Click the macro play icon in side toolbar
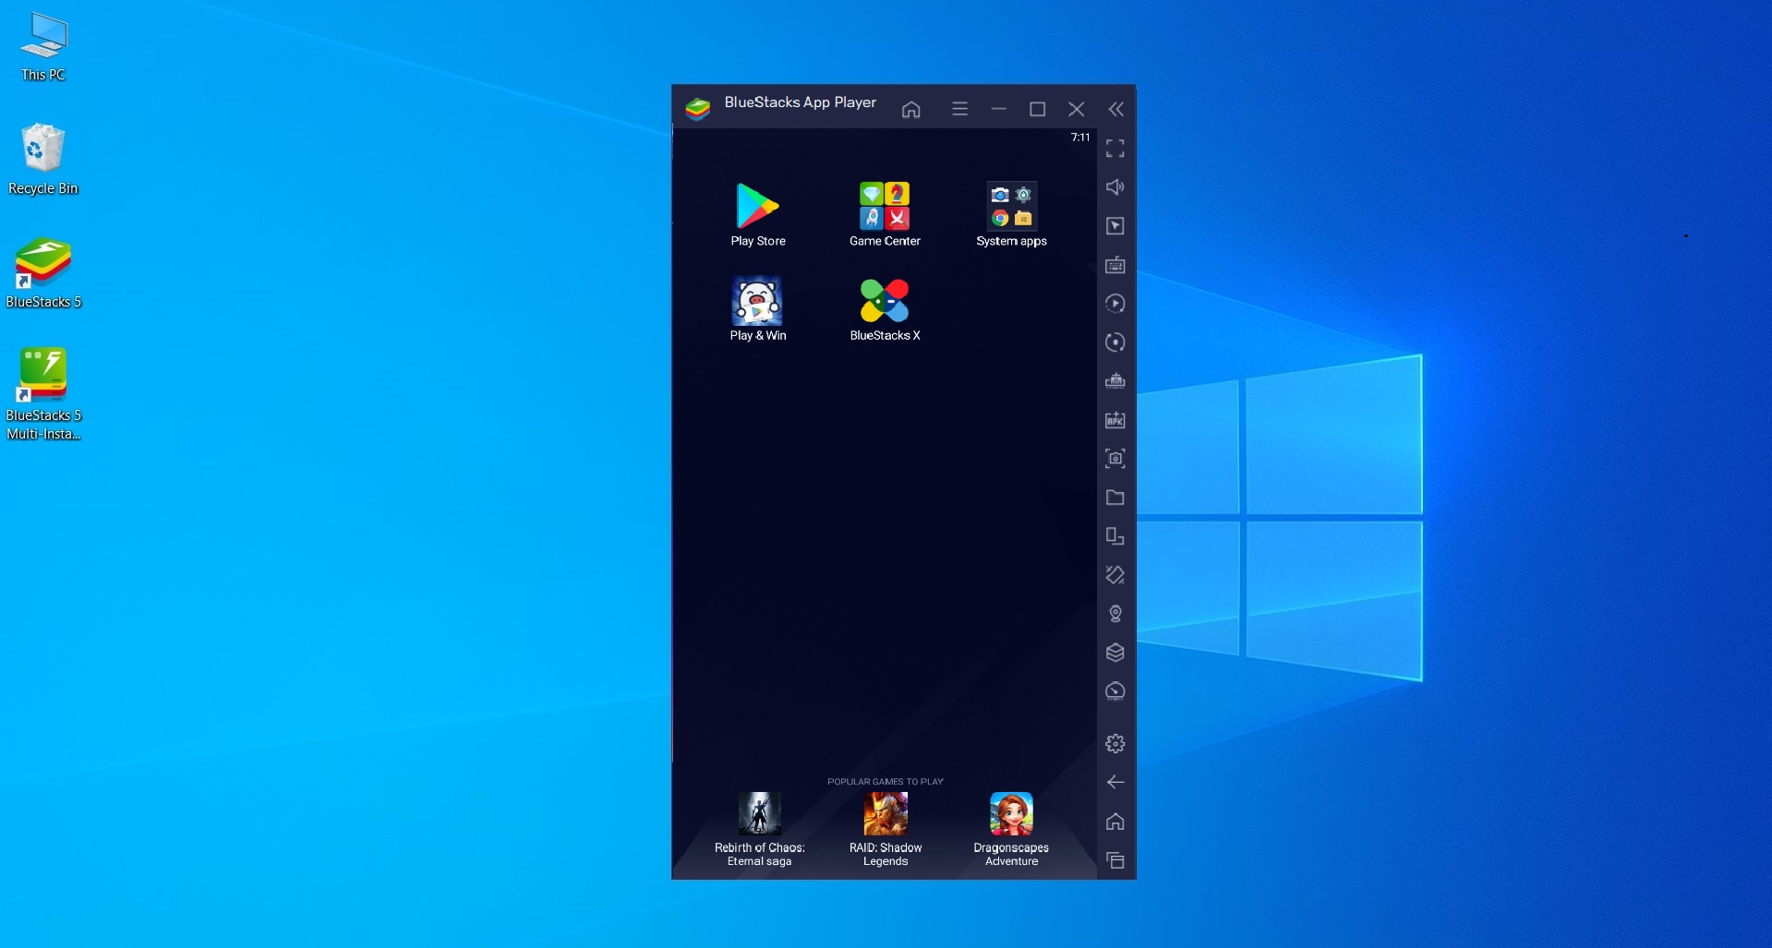This screenshot has width=1772, height=948. click(1115, 304)
